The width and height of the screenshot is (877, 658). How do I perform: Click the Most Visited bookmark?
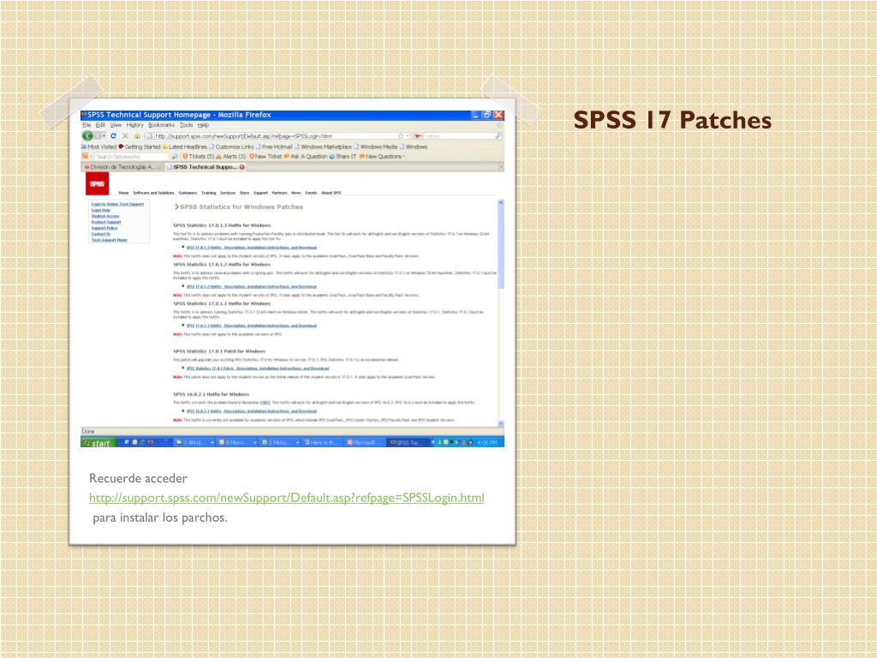pyautogui.click(x=99, y=147)
